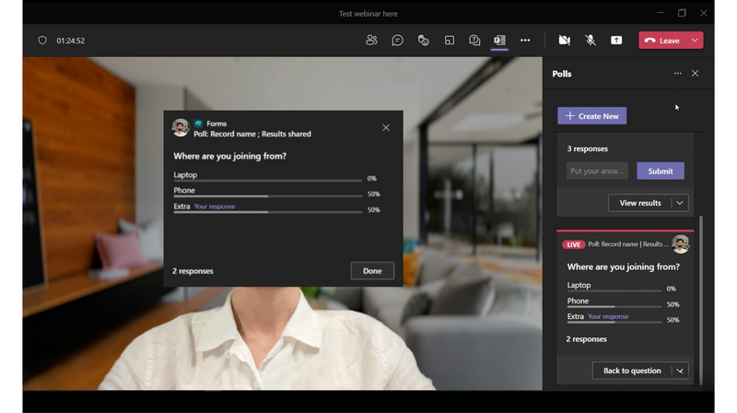
Task: Open the meeting chat icon
Action: 397,41
